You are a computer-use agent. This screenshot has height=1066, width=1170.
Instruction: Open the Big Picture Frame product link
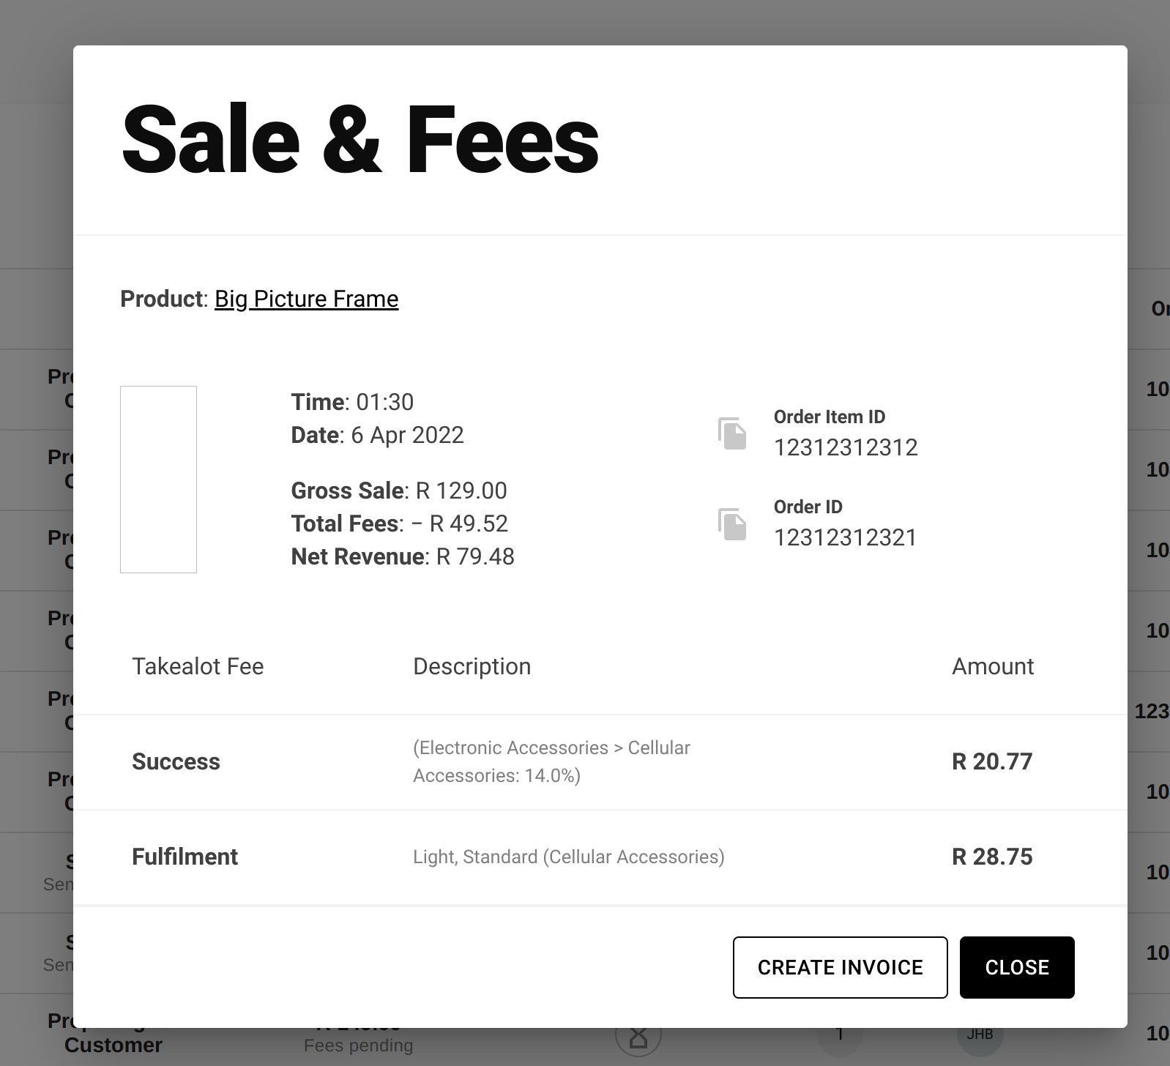pyautogui.click(x=306, y=299)
